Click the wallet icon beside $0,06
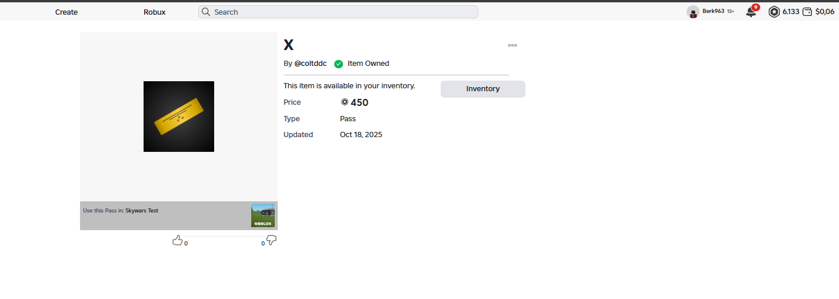Viewport: 839px width, 299px height. click(807, 12)
